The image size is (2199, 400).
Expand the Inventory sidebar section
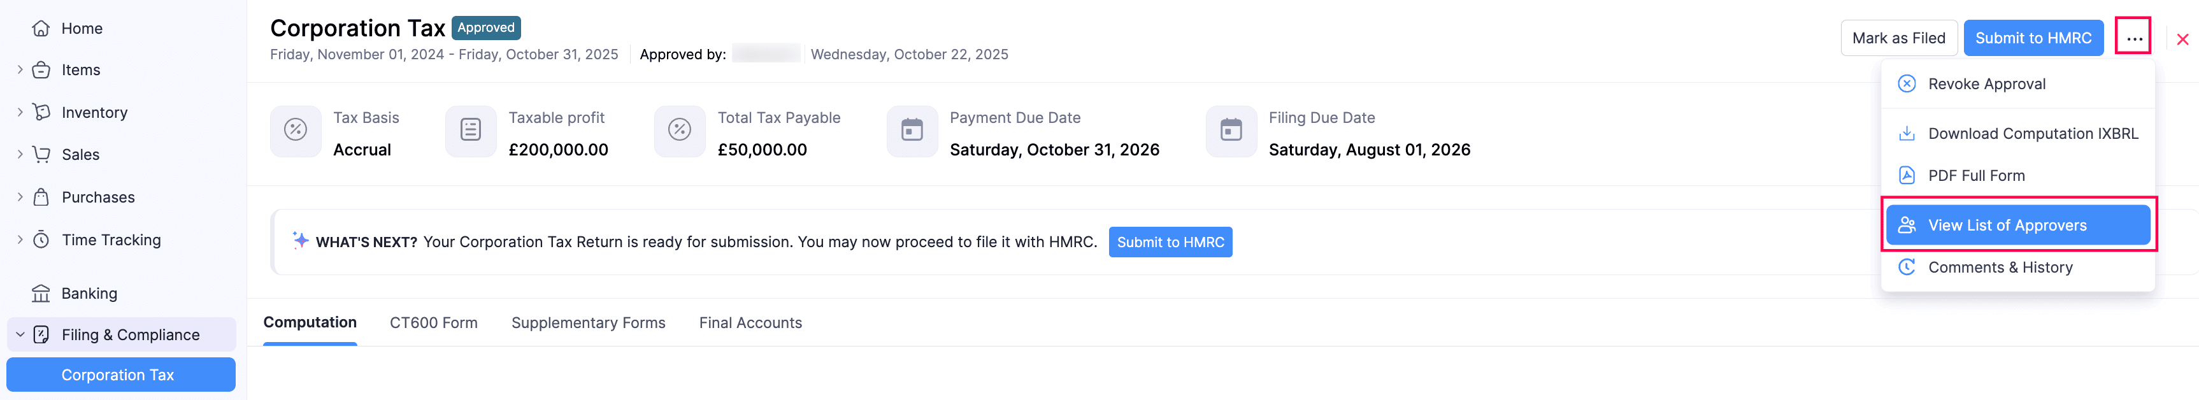coord(20,113)
